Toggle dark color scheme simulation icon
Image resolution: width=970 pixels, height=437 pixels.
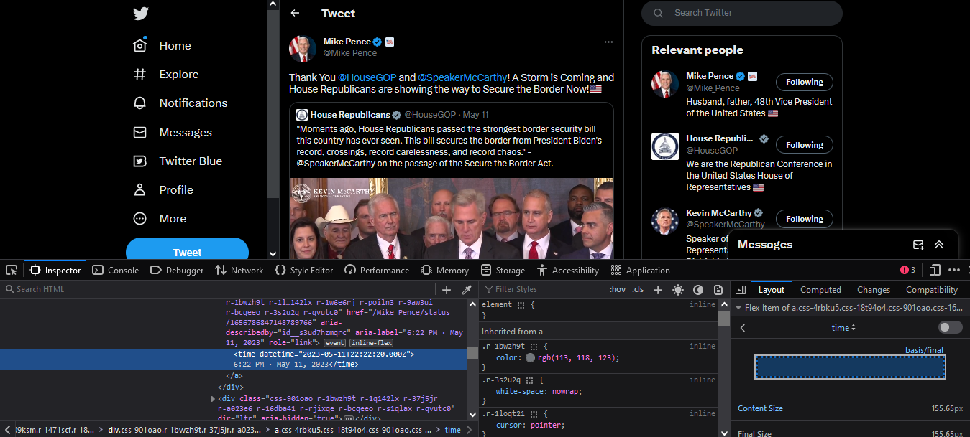pos(697,290)
